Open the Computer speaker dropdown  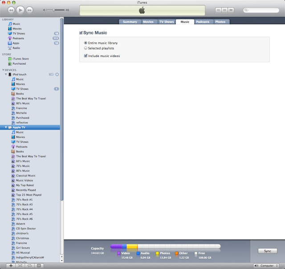pos(266,266)
